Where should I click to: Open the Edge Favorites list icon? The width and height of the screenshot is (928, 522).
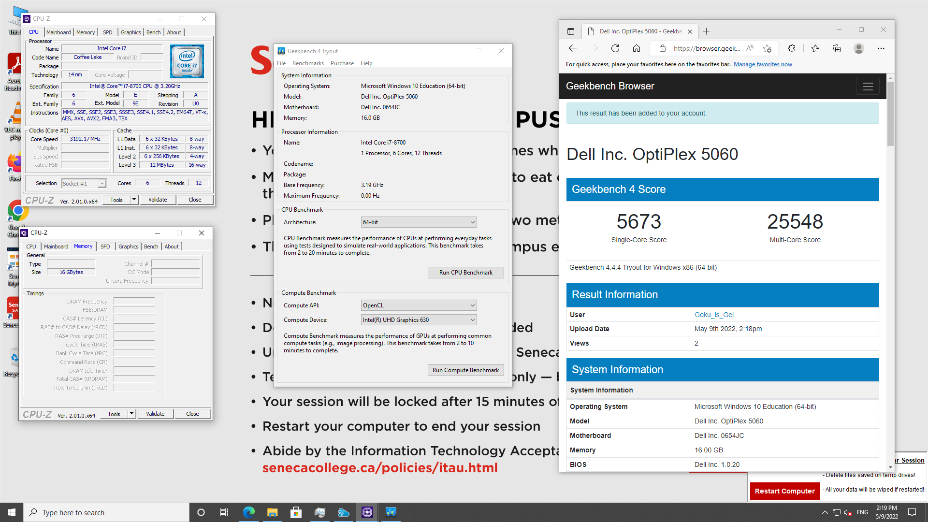click(x=815, y=48)
